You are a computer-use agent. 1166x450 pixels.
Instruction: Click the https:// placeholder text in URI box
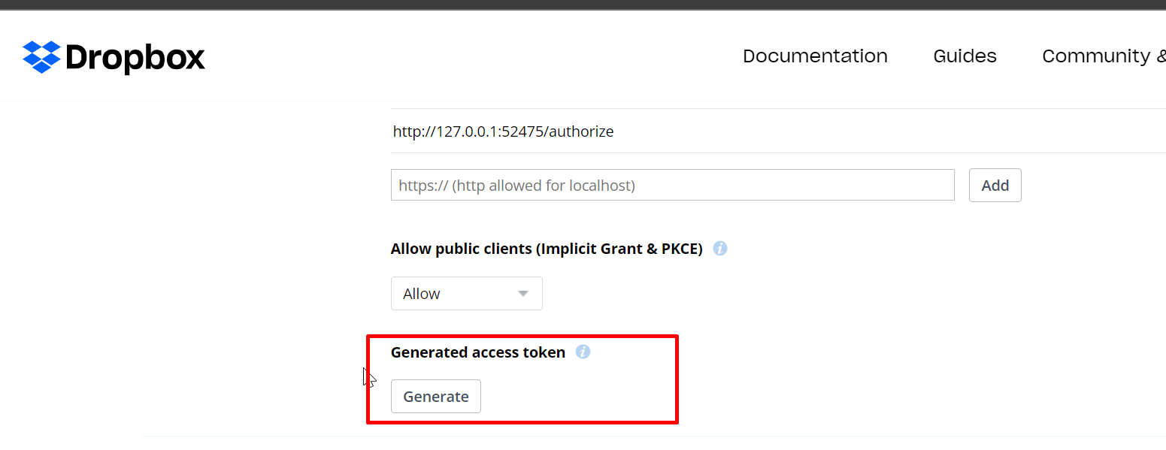pyautogui.click(x=516, y=186)
